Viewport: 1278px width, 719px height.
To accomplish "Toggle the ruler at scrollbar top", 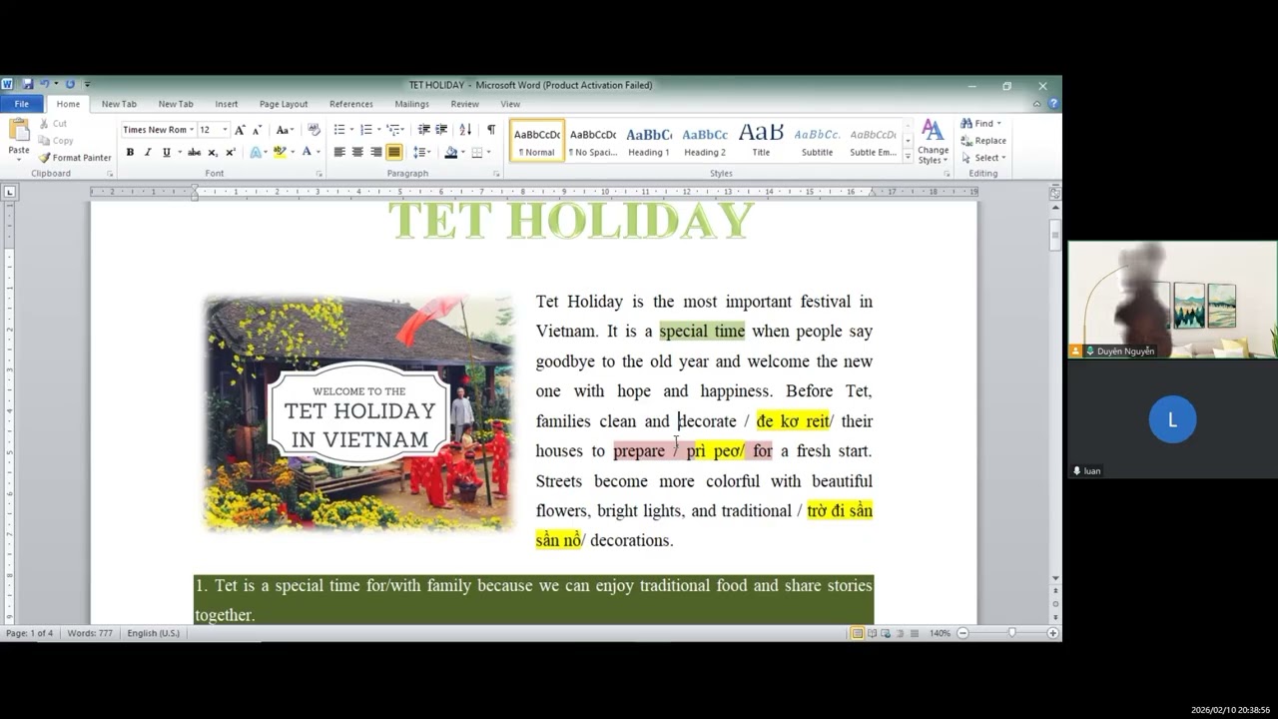I will pyautogui.click(x=1054, y=192).
